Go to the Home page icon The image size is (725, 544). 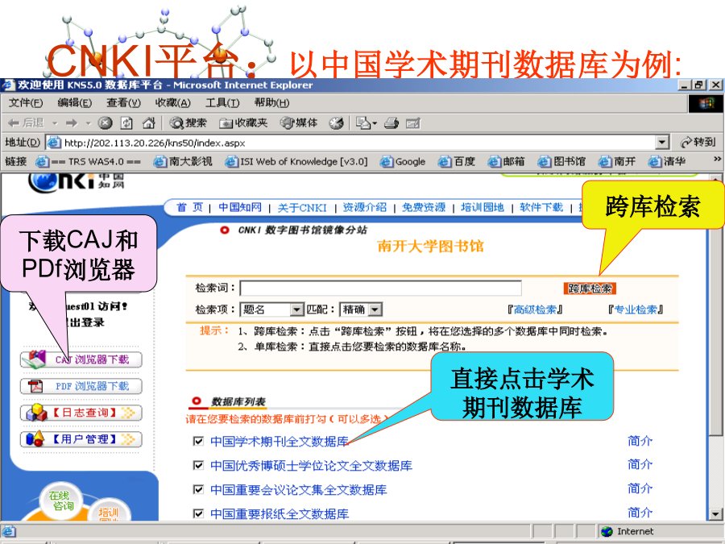coord(148,123)
